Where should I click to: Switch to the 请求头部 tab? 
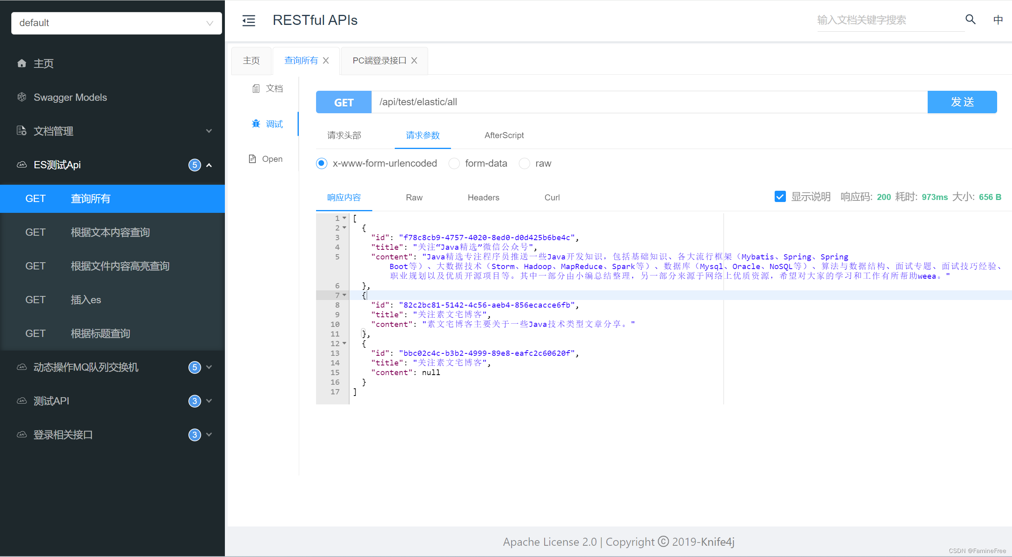click(x=344, y=135)
